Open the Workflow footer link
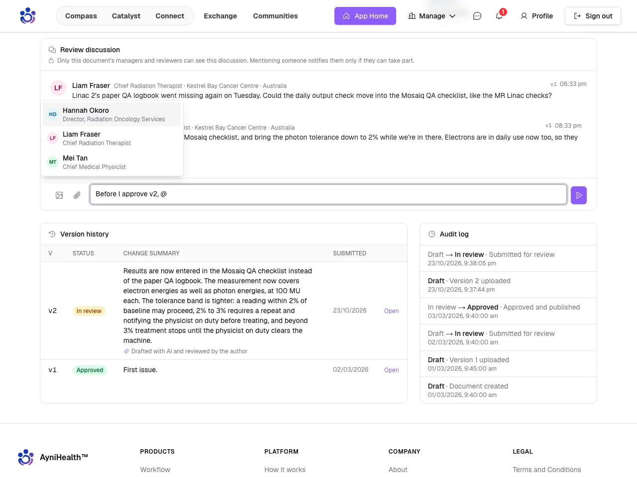This screenshot has height=477, width=637. 155,470
